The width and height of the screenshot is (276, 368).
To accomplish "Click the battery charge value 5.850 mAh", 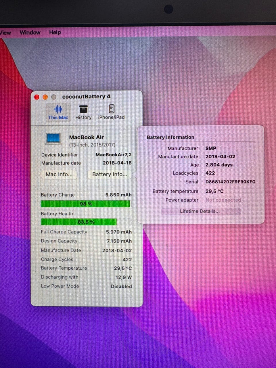I will click(x=118, y=195).
